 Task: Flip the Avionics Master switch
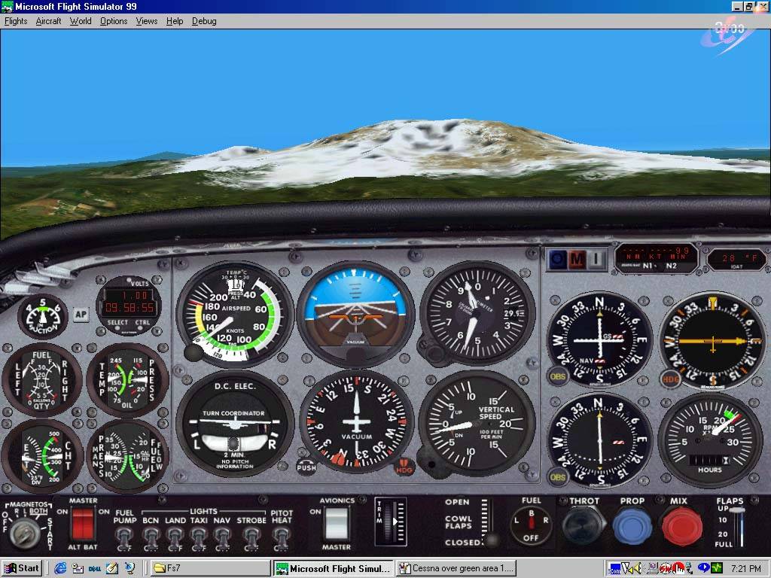pyautogui.click(x=337, y=524)
